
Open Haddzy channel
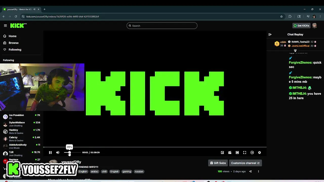(x=22, y=131)
